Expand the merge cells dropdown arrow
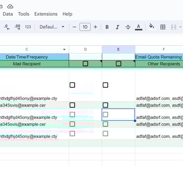Viewport: 183px width, 179px height. (x=181, y=27)
